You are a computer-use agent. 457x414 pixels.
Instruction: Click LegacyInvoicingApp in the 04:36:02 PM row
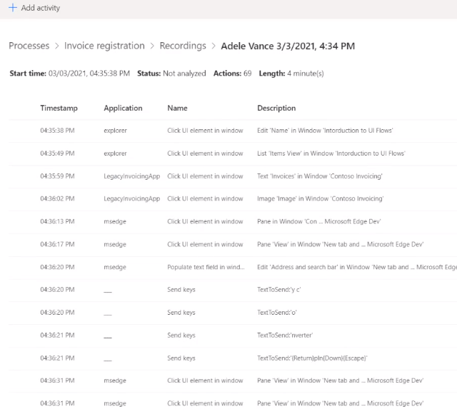[x=131, y=198]
